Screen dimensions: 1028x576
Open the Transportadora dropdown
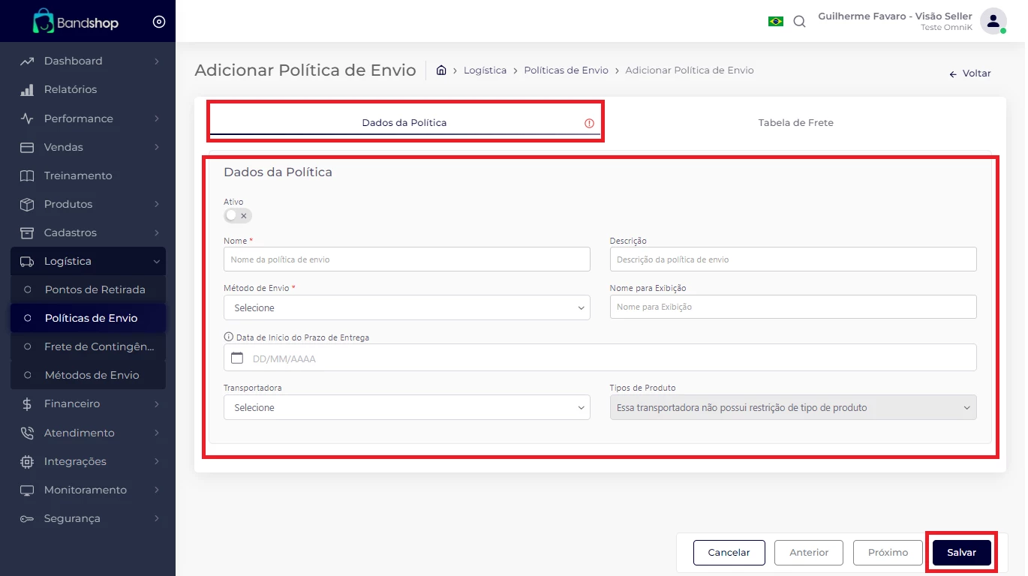tap(407, 408)
